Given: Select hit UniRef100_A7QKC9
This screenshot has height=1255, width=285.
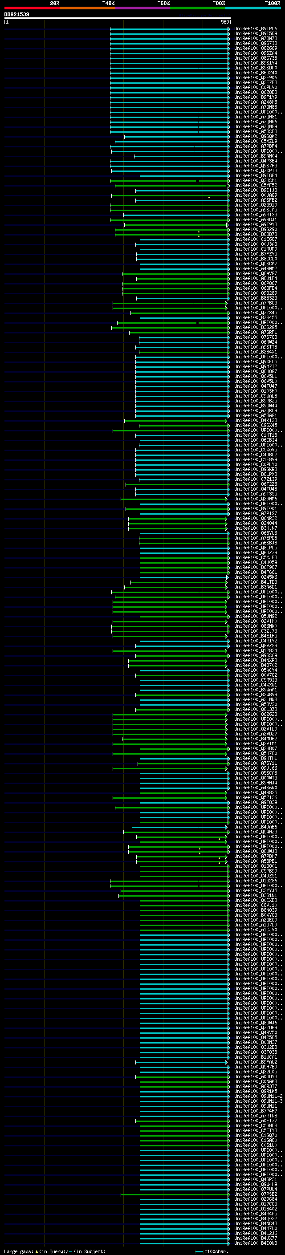Looking at the screenshot, I should tap(255, 411).
